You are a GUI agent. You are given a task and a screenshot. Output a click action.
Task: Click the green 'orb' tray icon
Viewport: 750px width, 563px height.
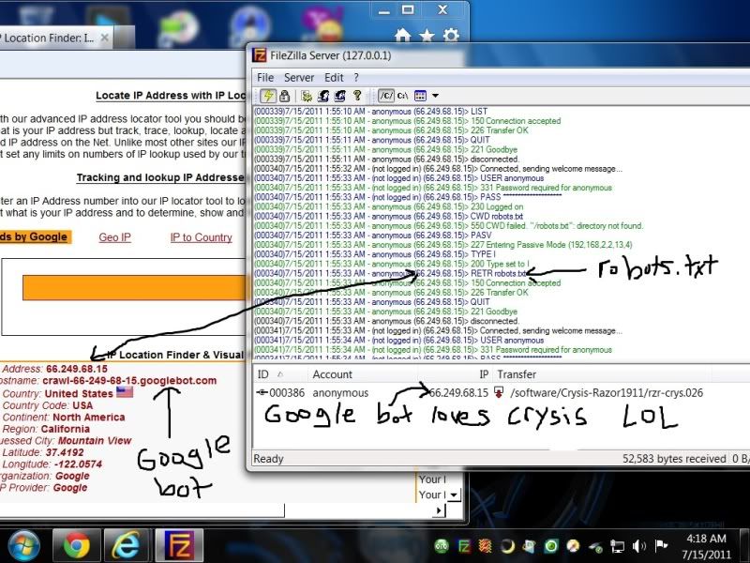(442, 546)
